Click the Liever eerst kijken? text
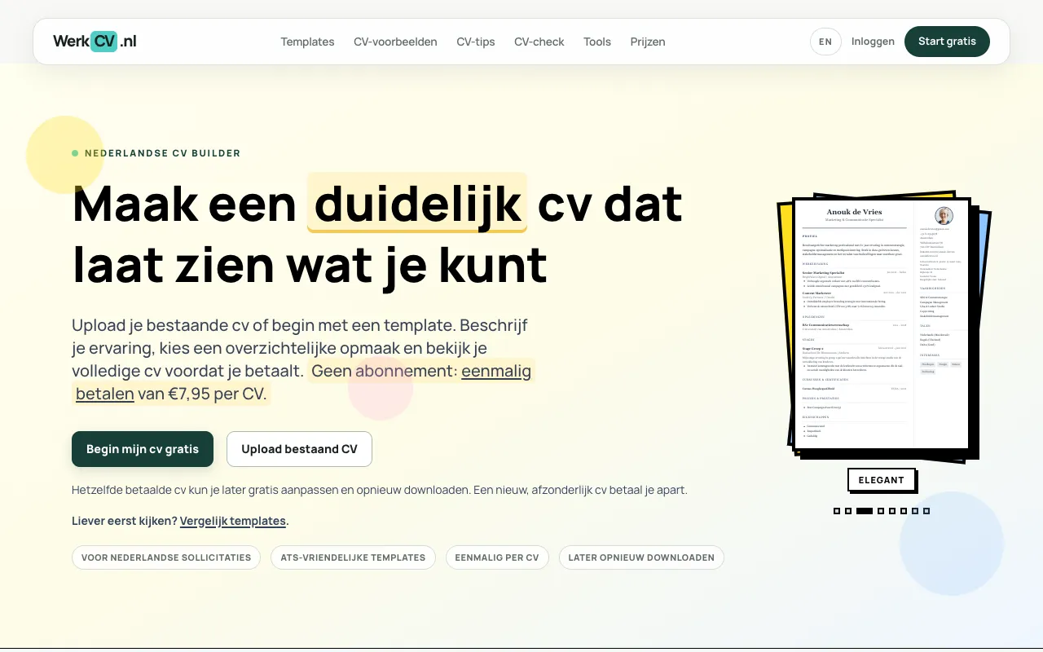 (x=125, y=521)
